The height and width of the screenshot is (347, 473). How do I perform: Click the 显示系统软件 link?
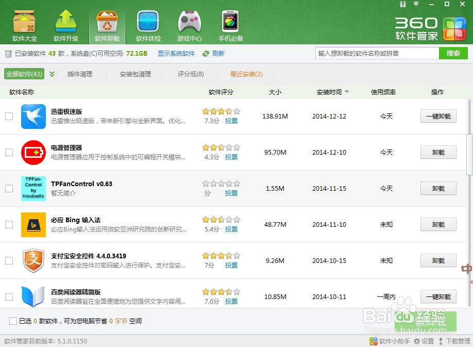coord(176,53)
